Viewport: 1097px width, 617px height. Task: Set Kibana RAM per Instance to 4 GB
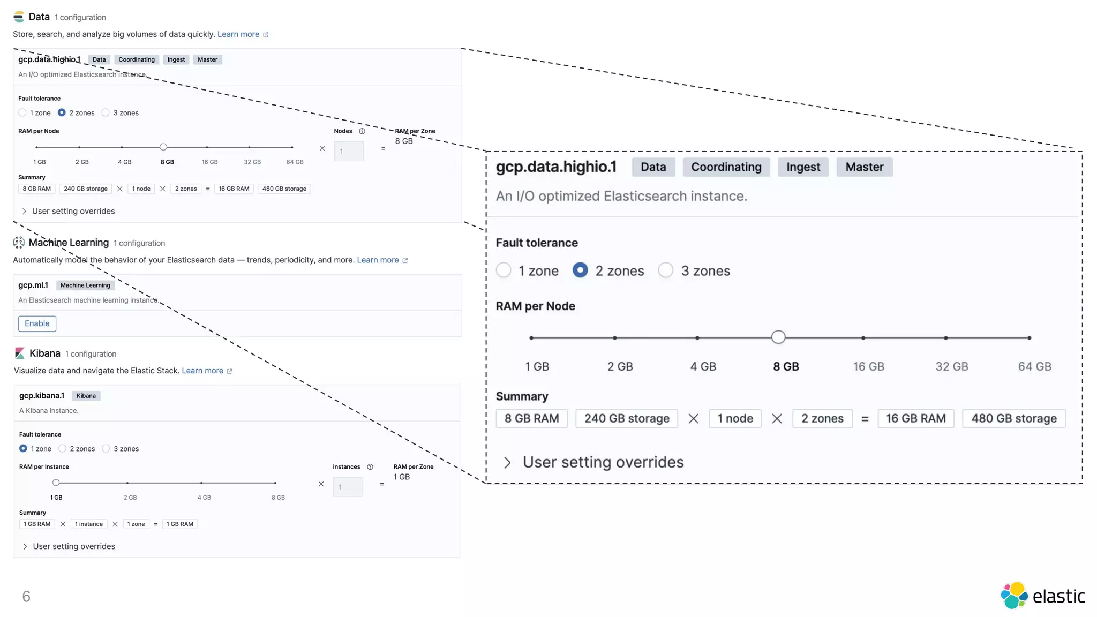pos(201,483)
